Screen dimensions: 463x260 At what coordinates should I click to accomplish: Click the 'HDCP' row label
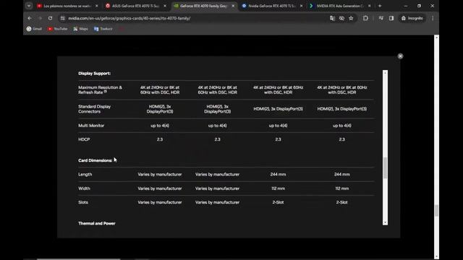[84, 139]
